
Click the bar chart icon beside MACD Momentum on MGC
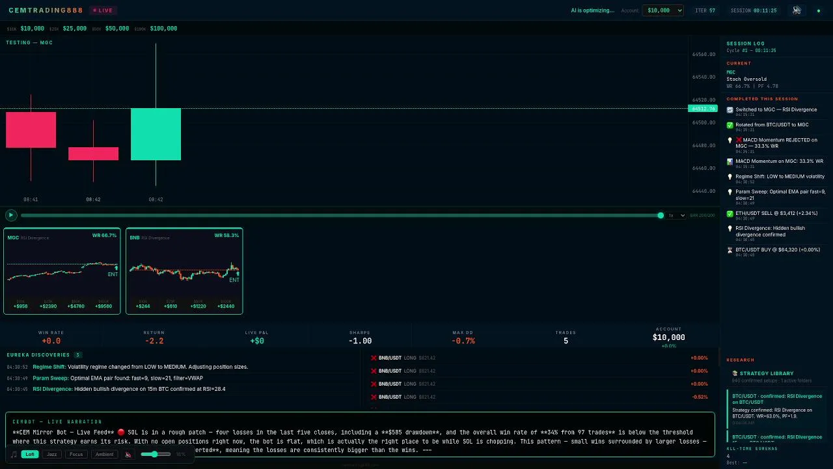coord(730,162)
